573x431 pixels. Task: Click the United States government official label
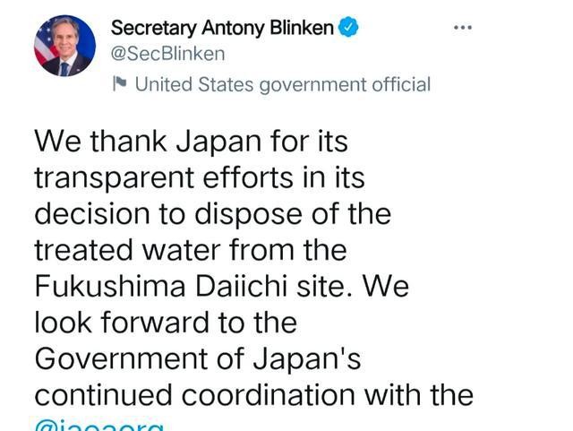click(x=282, y=84)
